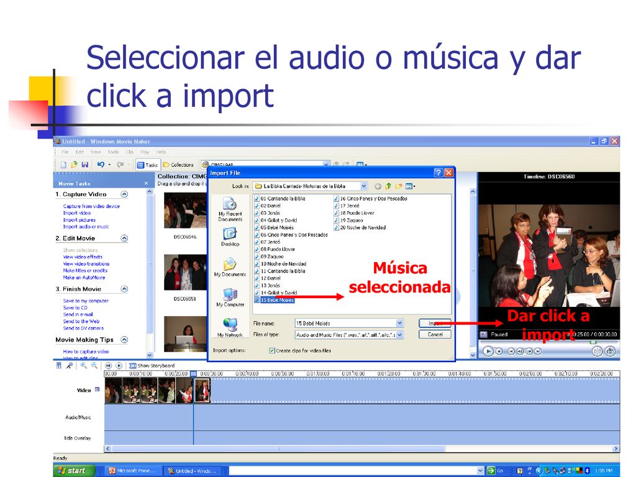Image resolution: width=636 pixels, height=477 pixels.
Task: Collapse the Edit Movie section
Action: pos(124,238)
